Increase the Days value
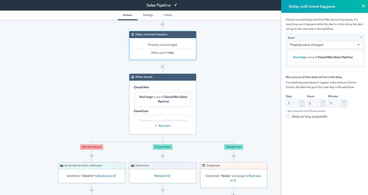Viewport: 368px width, 195px height. tap(302, 101)
